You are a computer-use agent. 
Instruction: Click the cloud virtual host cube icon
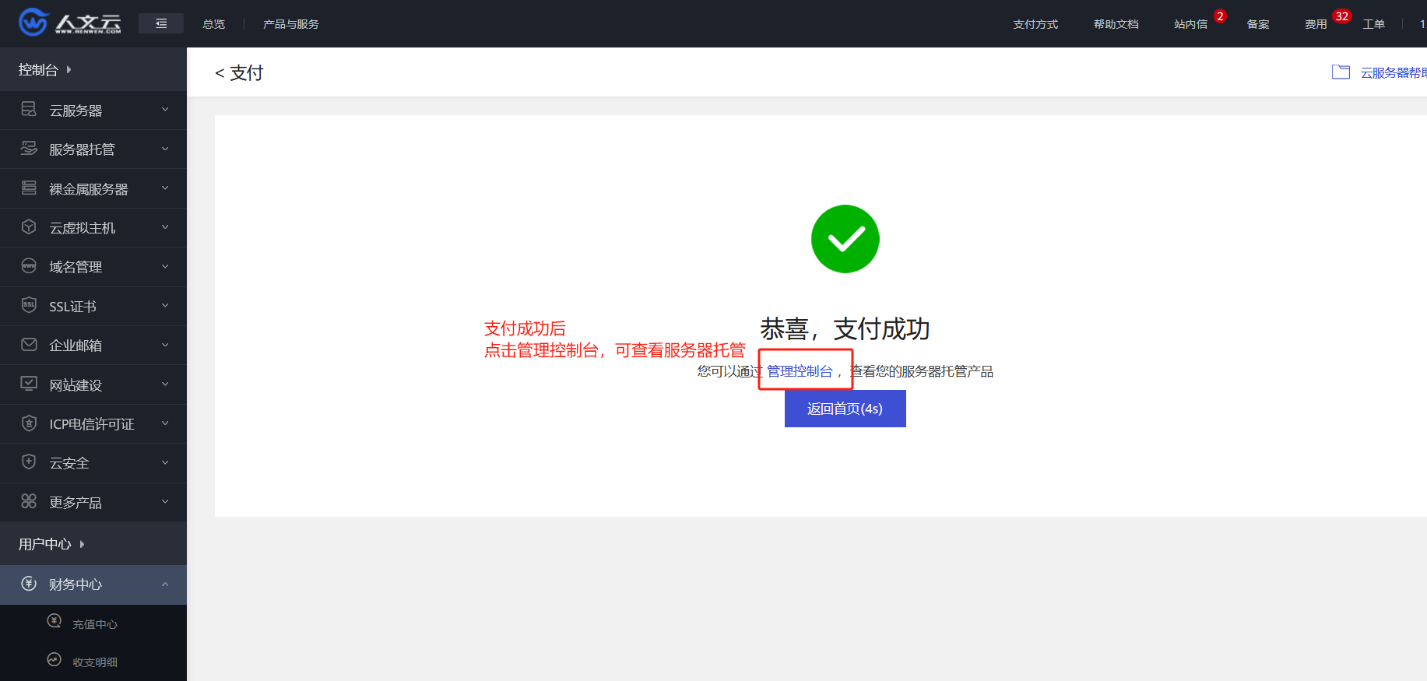coord(29,226)
